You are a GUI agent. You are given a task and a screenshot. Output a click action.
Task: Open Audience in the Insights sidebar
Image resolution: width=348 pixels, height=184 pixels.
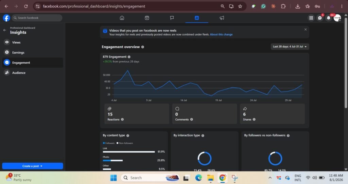(33, 73)
